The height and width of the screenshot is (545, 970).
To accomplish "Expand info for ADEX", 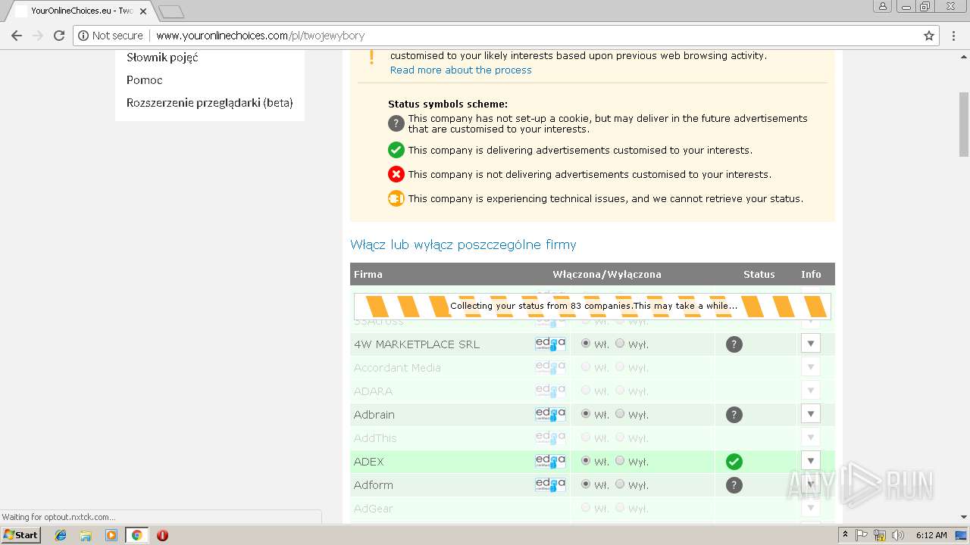I will coord(810,461).
